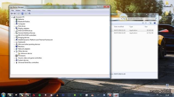This screenshot has width=174, height=97.
Task: Click the houssam-PC computer icon
Action: point(14,17)
